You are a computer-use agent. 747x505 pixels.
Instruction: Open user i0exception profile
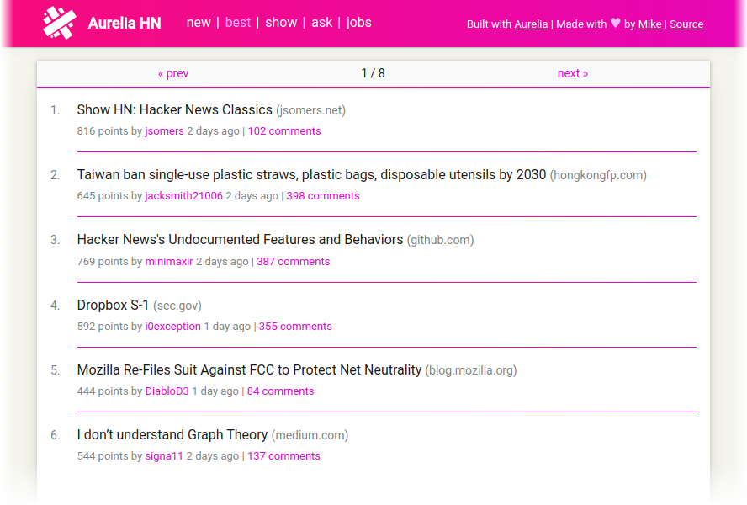[173, 327]
